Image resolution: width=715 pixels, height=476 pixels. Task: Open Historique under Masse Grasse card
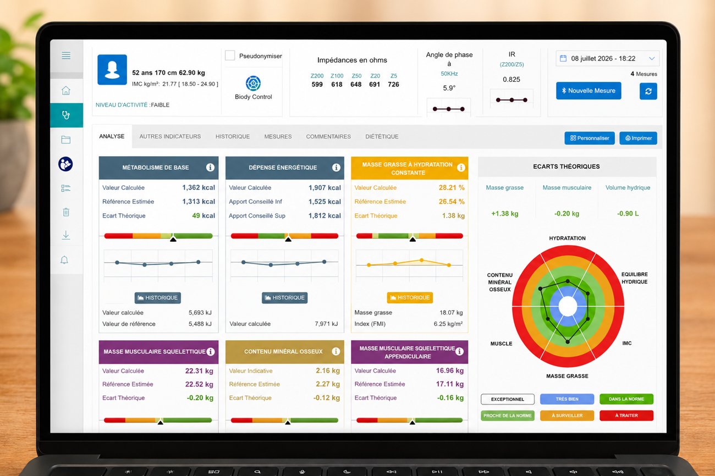[x=410, y=297]
